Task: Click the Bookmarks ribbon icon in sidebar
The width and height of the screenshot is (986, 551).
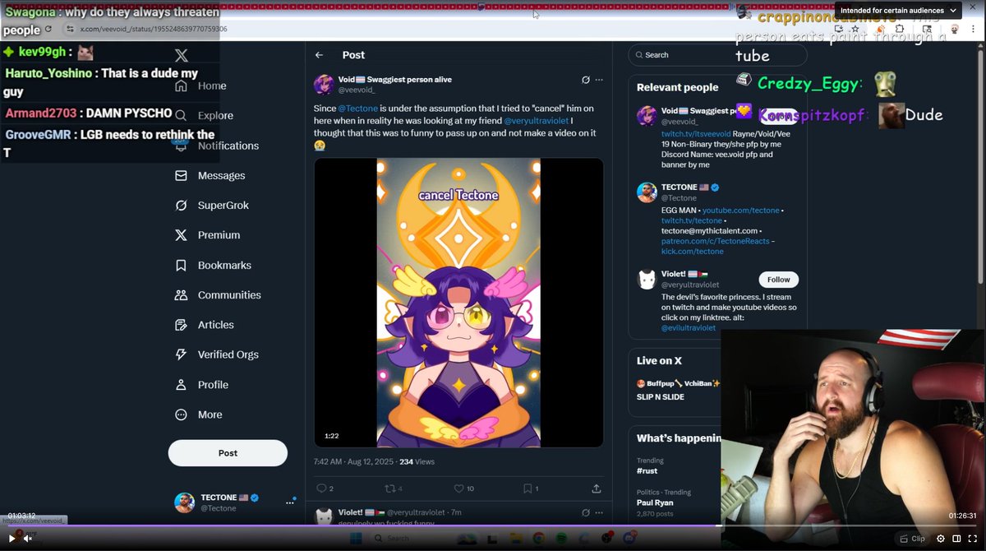Action: click(182, 266)
